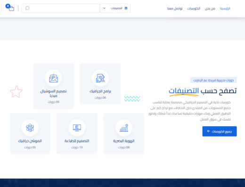This screenshot has width=245, height=187.
Task: Select the التصميم للطباعة monitor icon
Action: point(77,128)
